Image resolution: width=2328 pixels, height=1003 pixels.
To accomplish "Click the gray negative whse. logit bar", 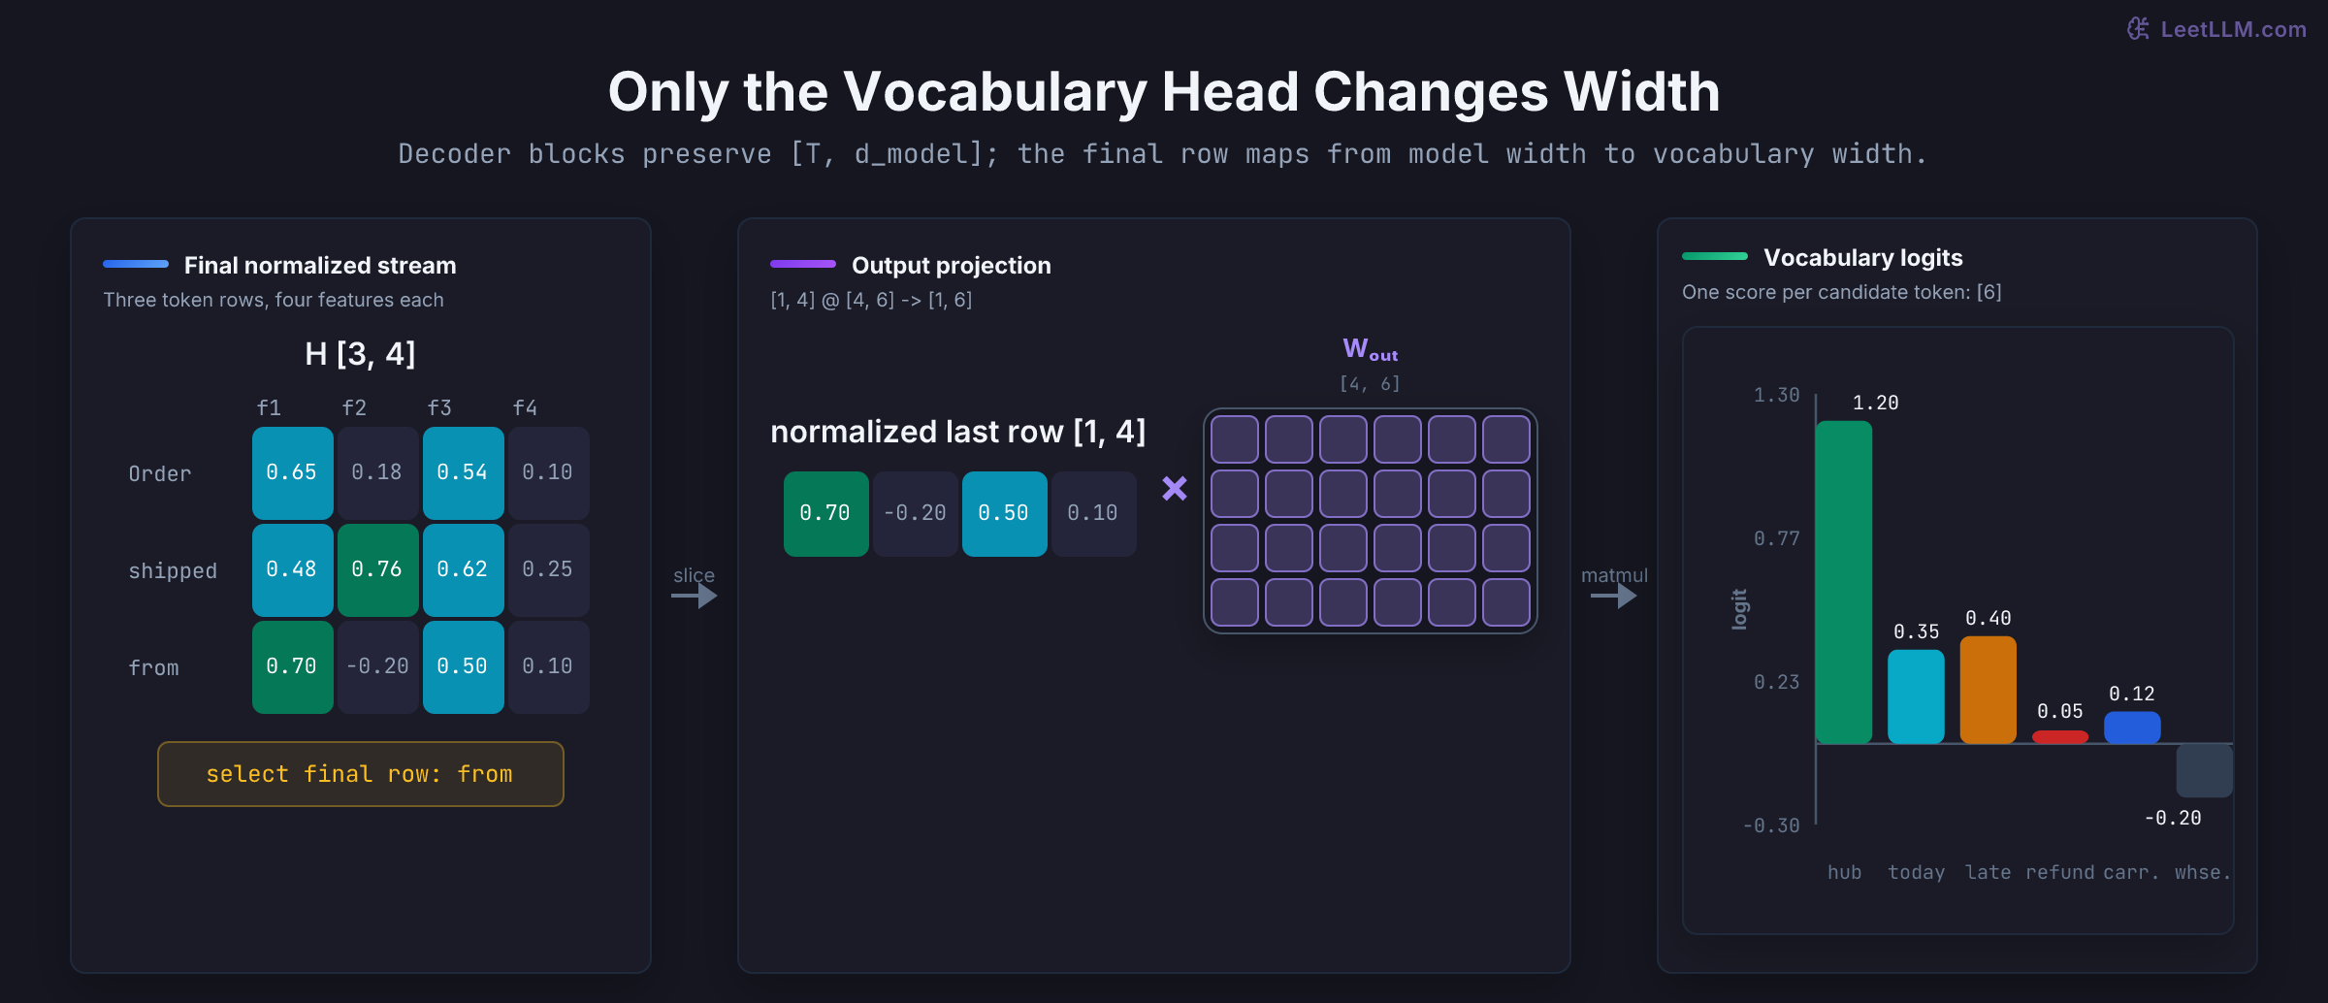I will click(x=2205, y=770).
